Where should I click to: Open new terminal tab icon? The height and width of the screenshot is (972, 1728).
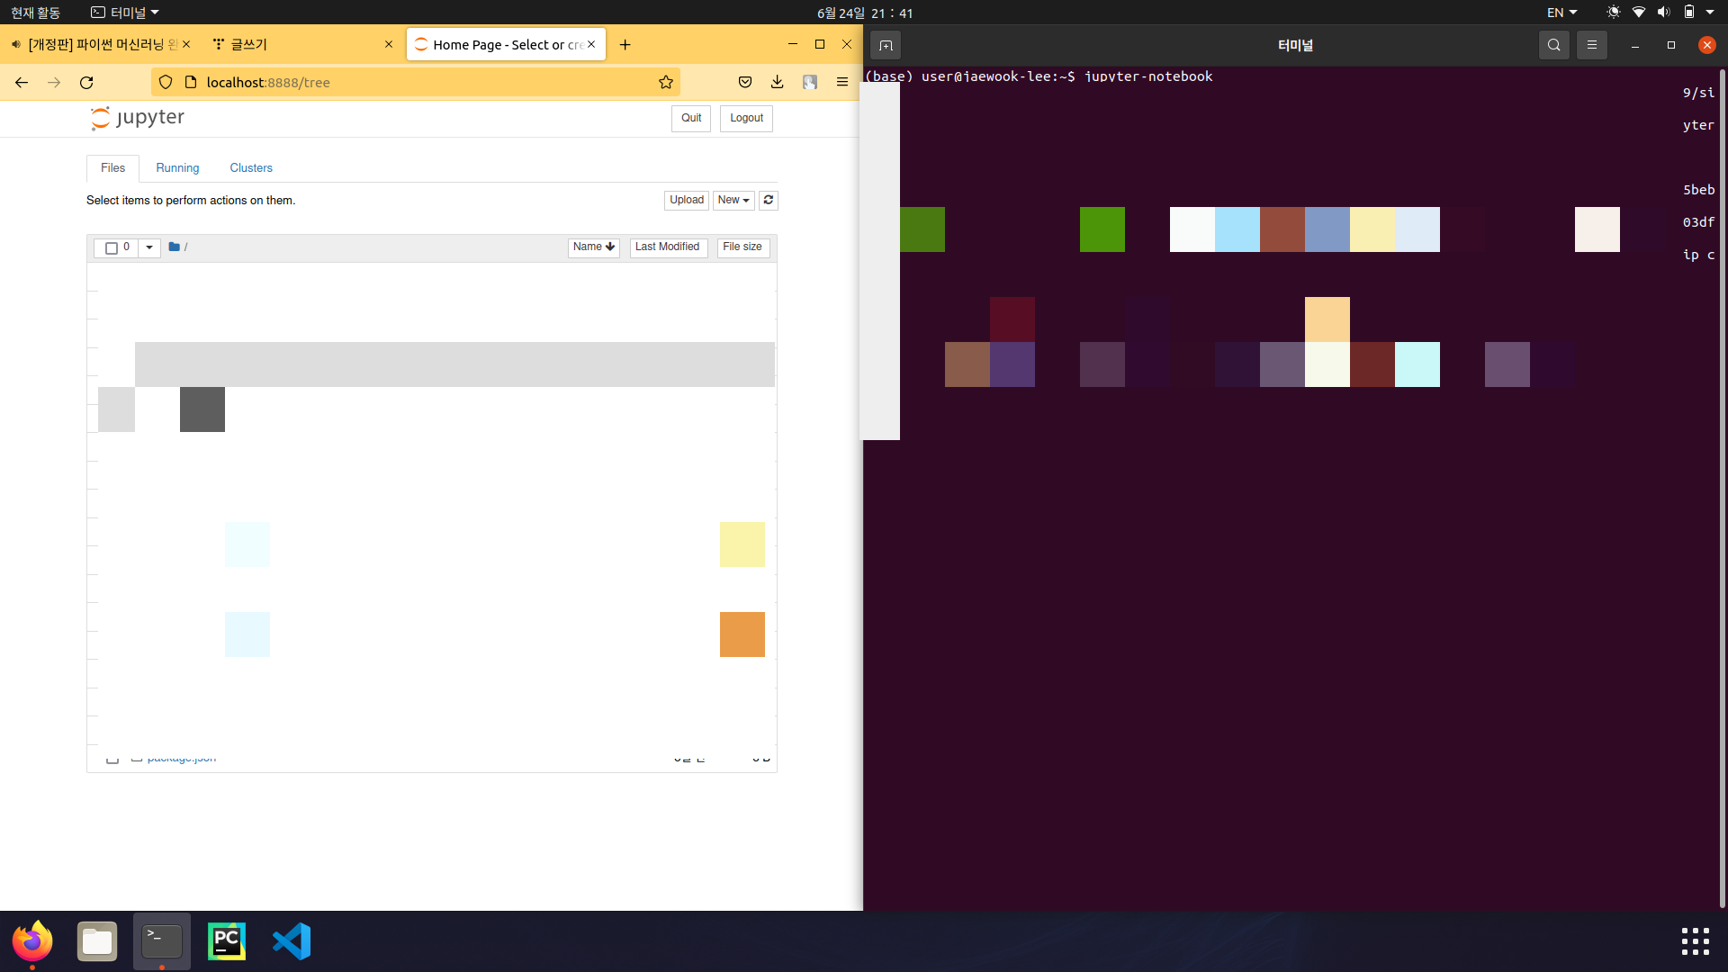[886, 45]
